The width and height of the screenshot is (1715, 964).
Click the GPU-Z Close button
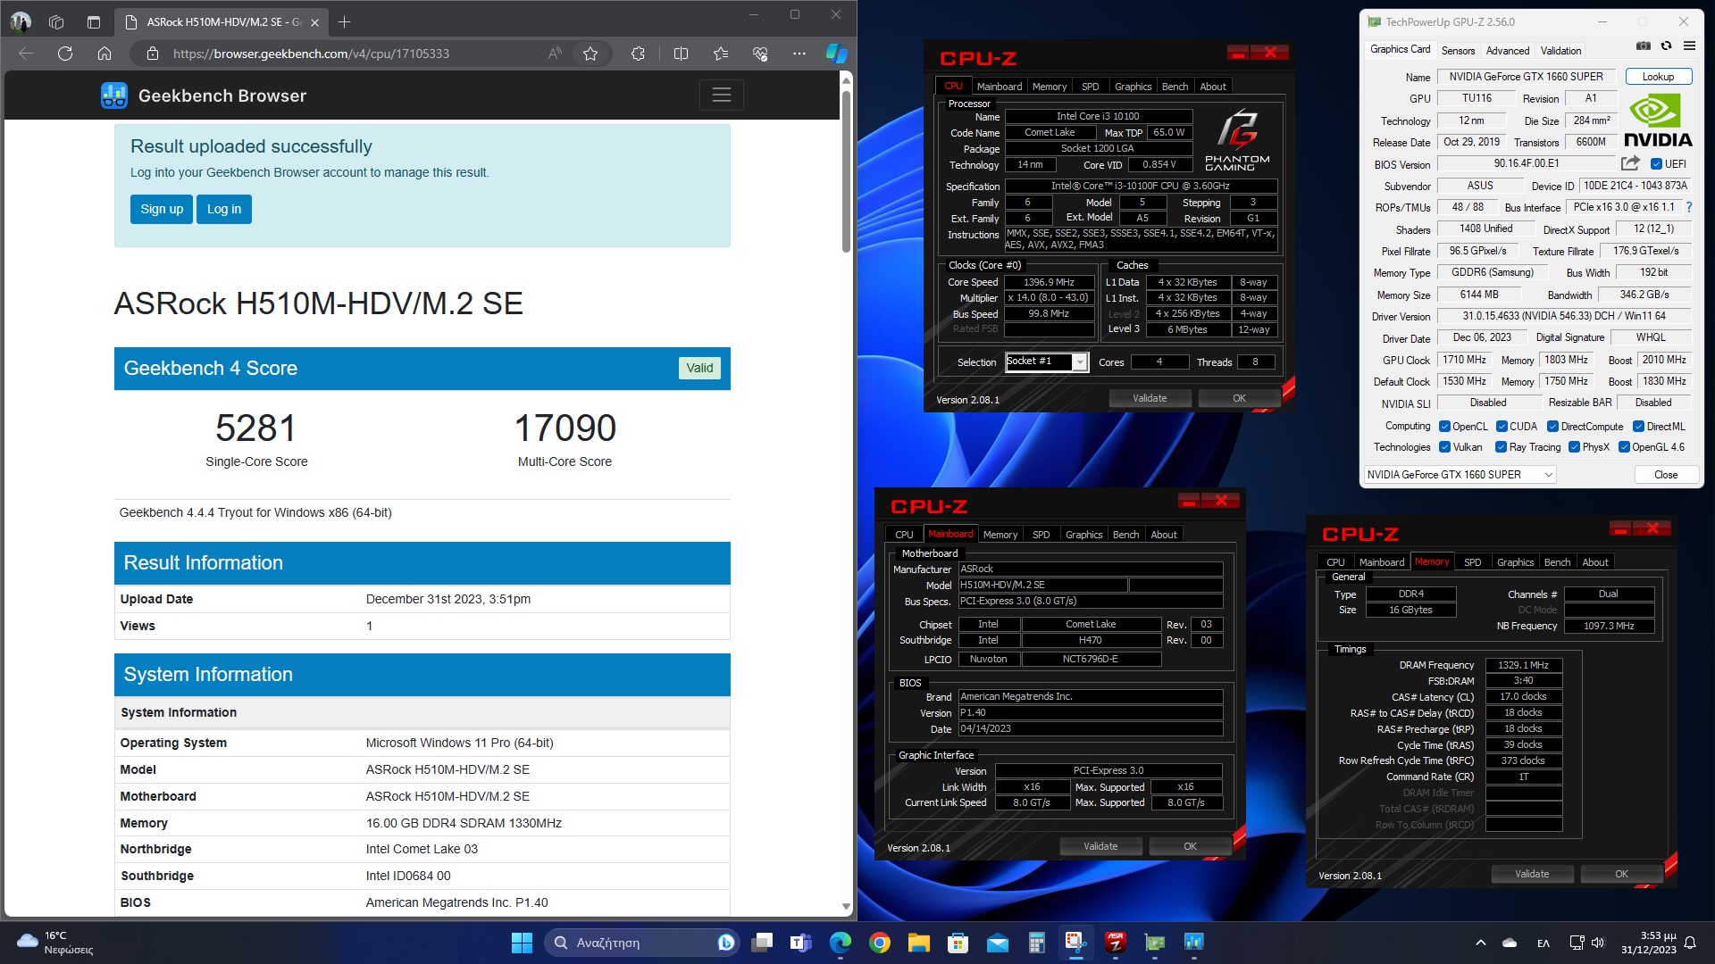tap(1665, 475)
